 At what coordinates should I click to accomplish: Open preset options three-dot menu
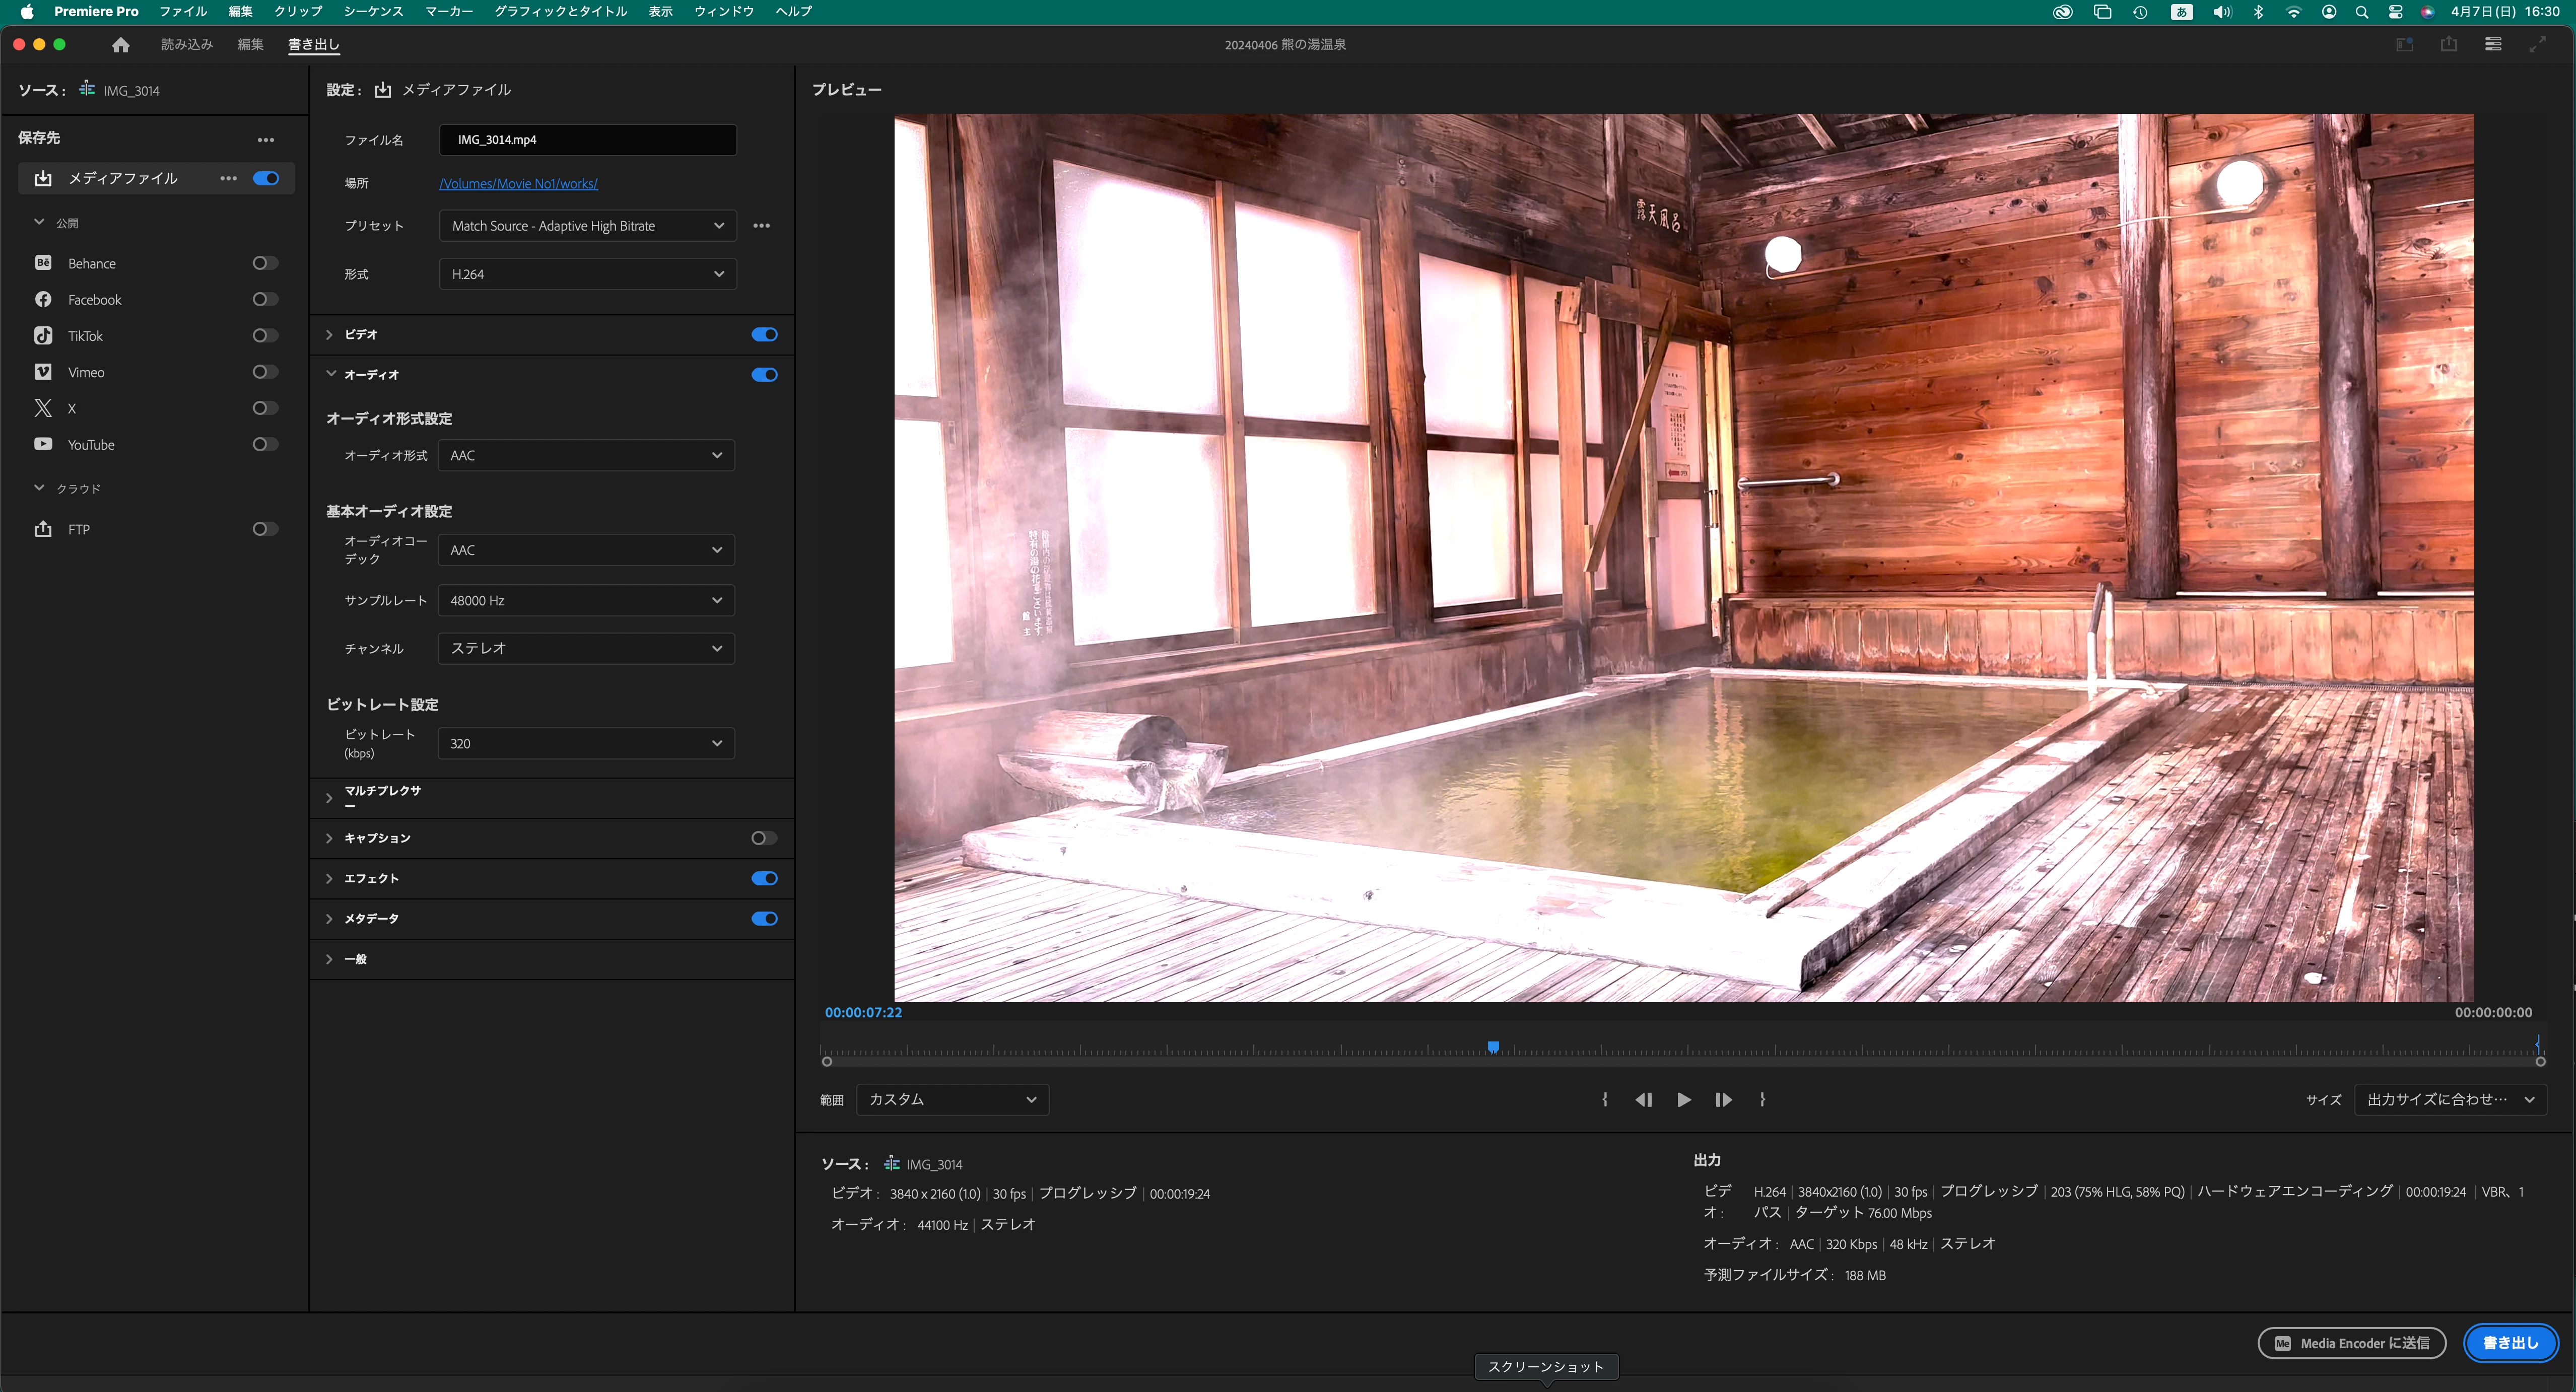[x=761, y=226]
